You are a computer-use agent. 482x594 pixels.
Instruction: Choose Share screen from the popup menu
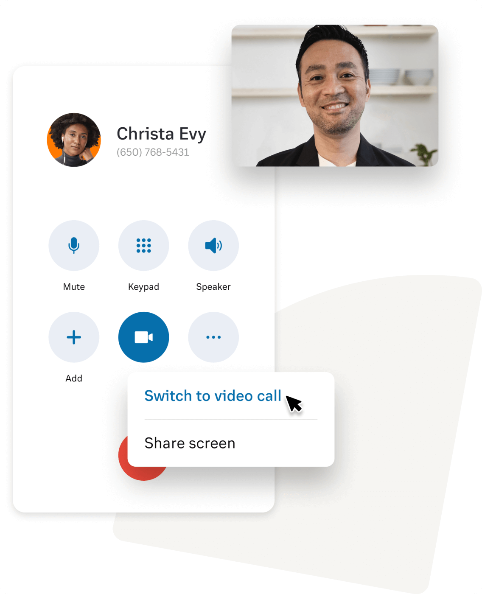click(190, 443)
